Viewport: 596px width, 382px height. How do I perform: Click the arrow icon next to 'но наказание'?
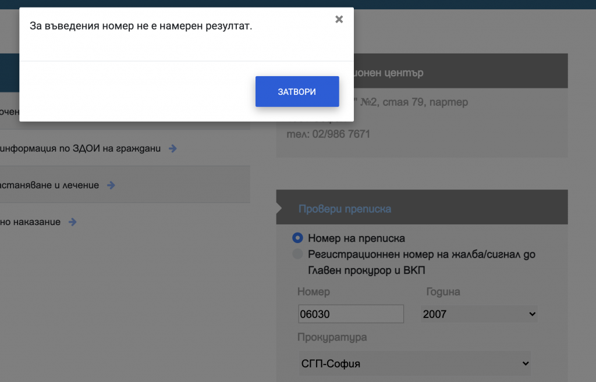[72, 222]
